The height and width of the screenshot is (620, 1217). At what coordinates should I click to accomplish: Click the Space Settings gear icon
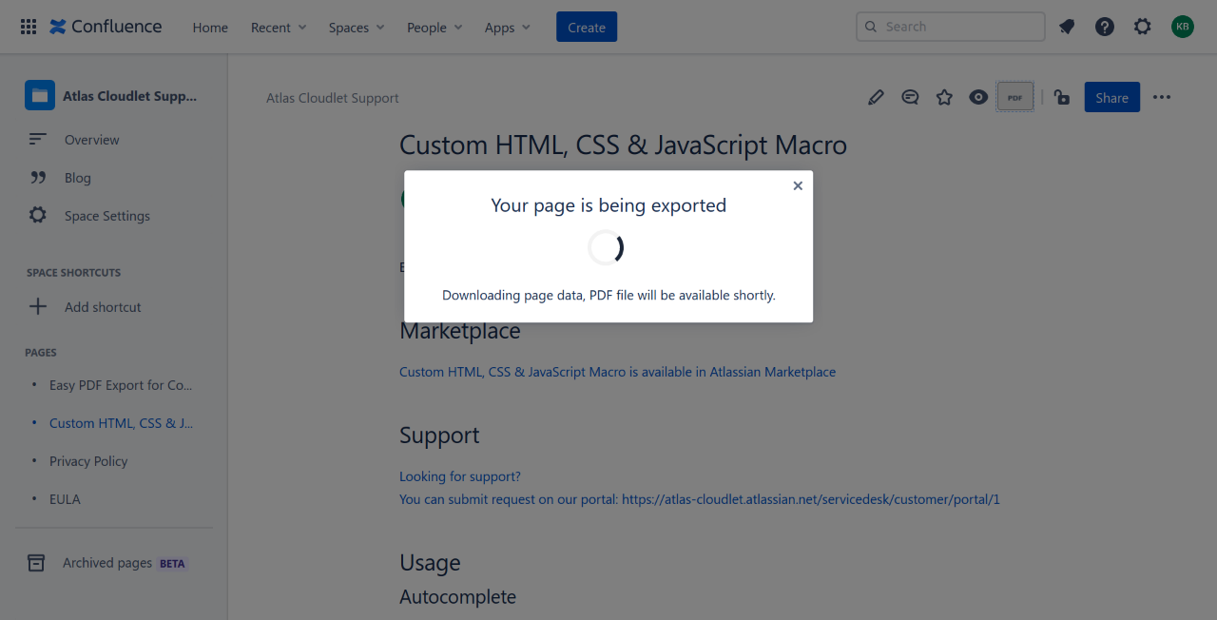38,215
